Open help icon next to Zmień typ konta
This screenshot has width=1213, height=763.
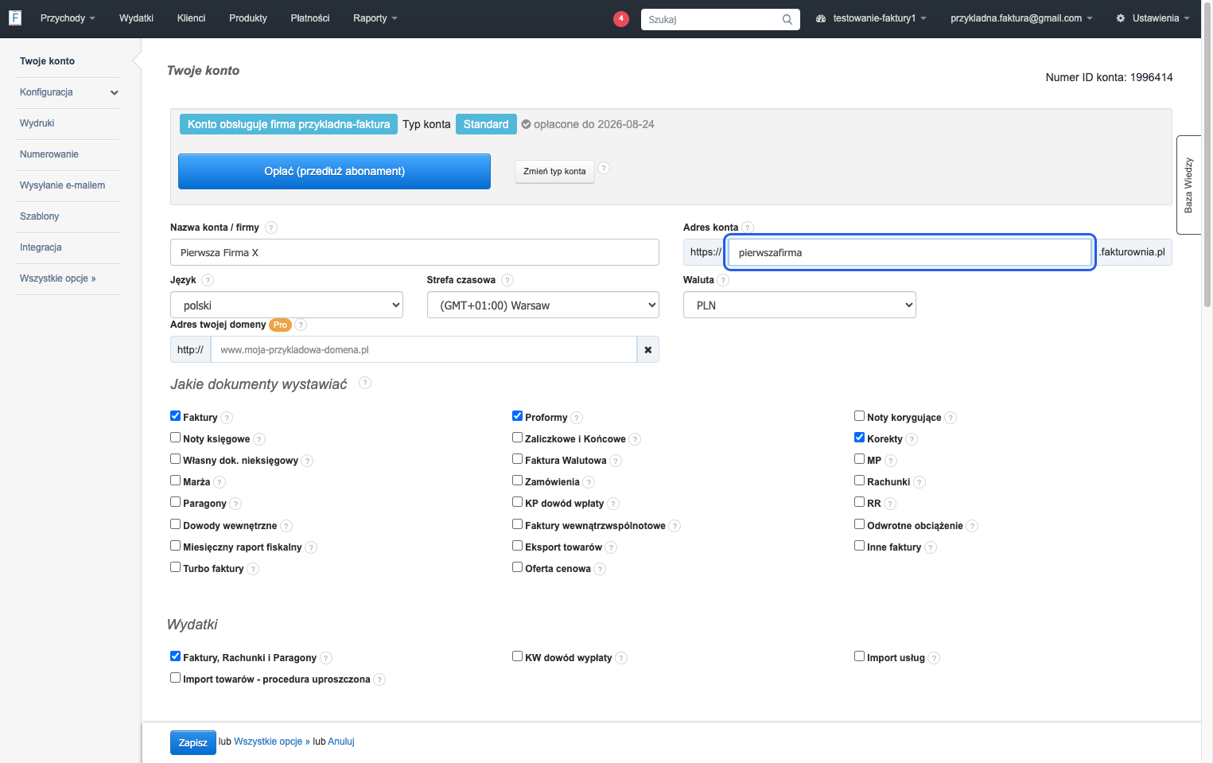coord(604,168)
